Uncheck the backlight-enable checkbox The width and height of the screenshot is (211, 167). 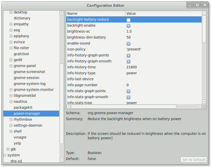pos(128,26)
